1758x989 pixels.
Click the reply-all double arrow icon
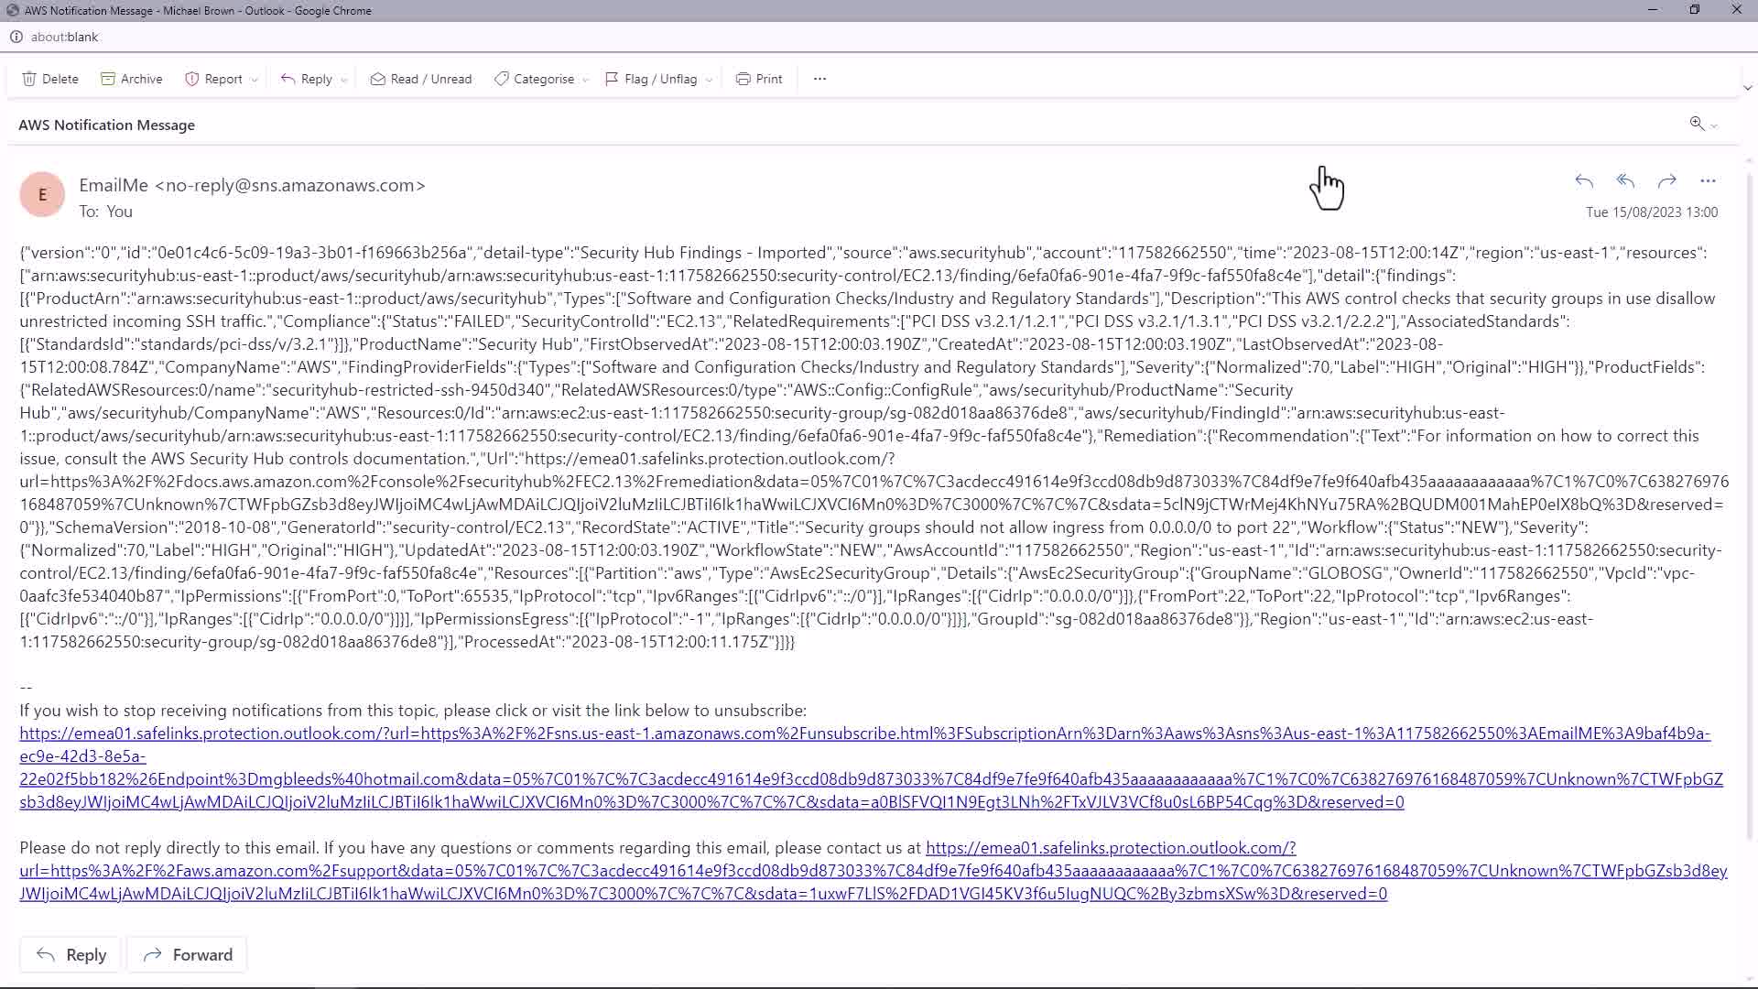pyautogui.click(x=1625, y=181)
